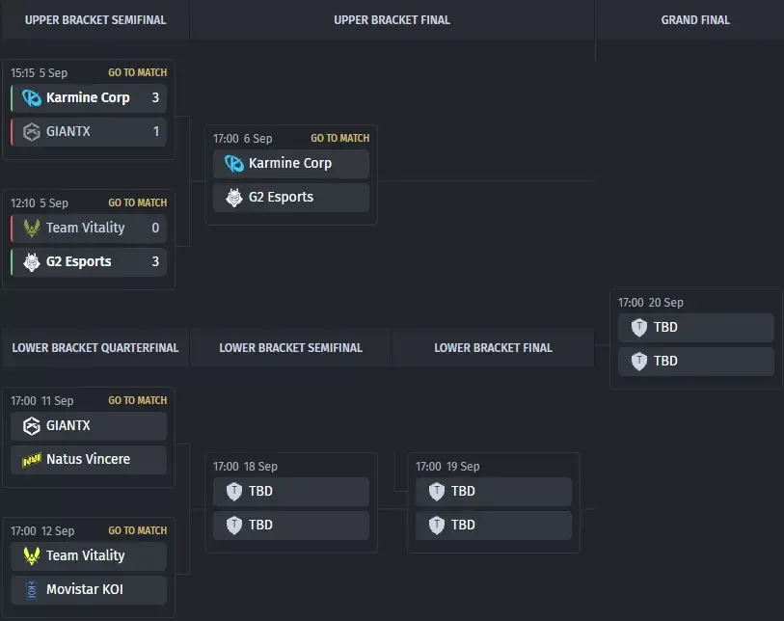
Task: Select the Upper Bracket Final column header
Action: [x=392, y=20]
